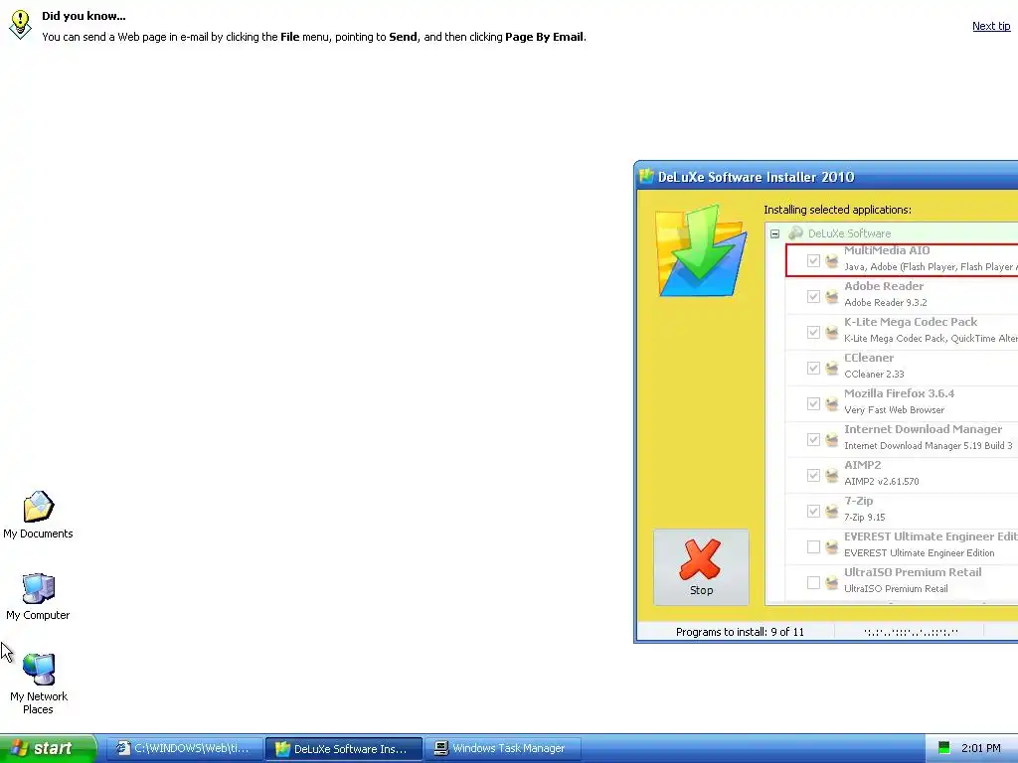Select the Adobe Reader 9.3.2 description text

click(885, 302)
